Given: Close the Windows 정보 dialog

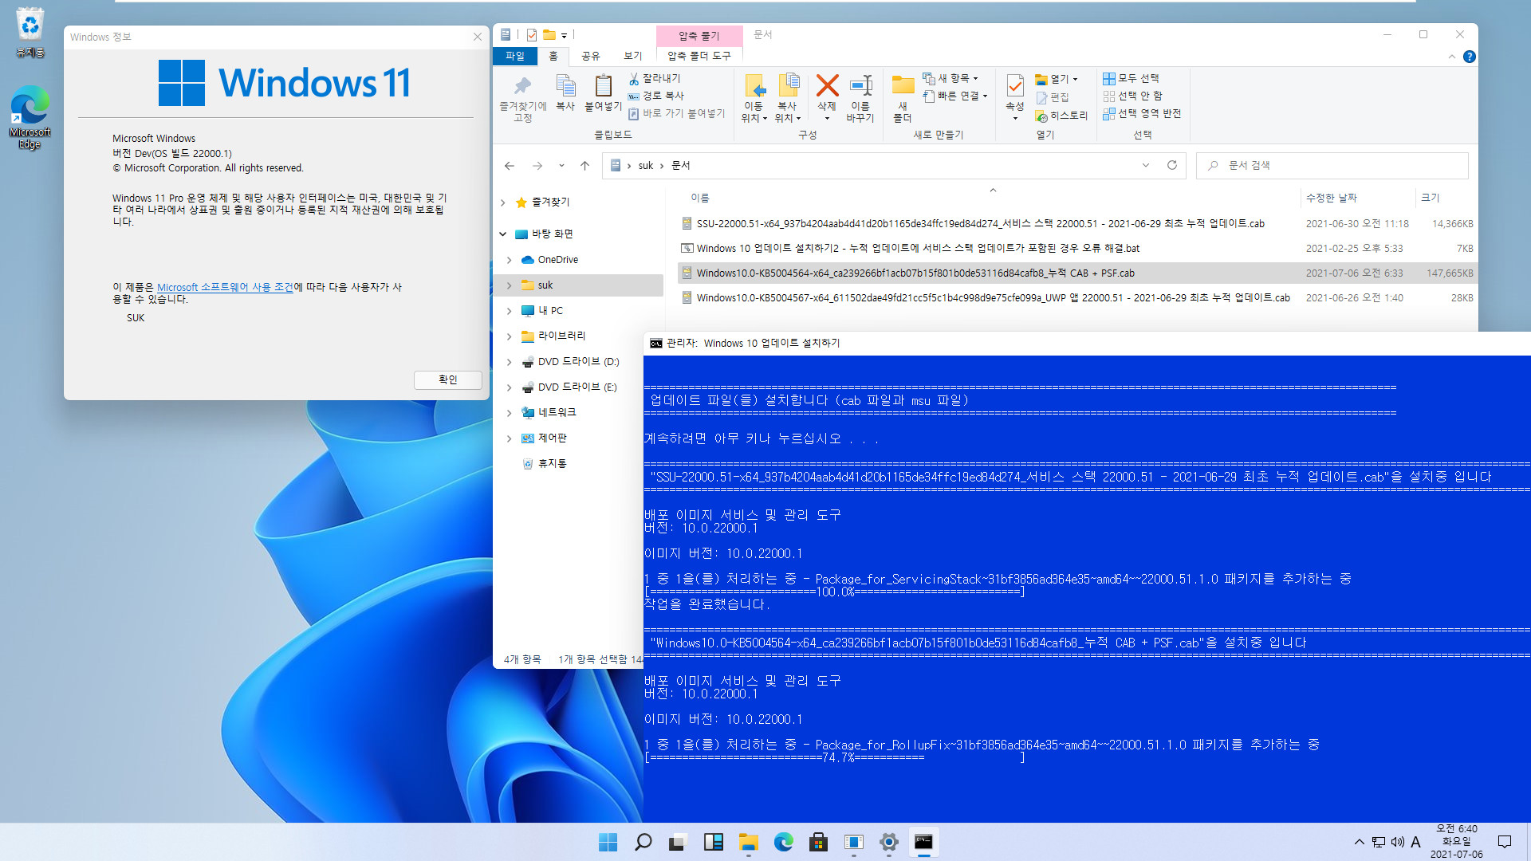Looking at the screenshot, I should 478,37.
